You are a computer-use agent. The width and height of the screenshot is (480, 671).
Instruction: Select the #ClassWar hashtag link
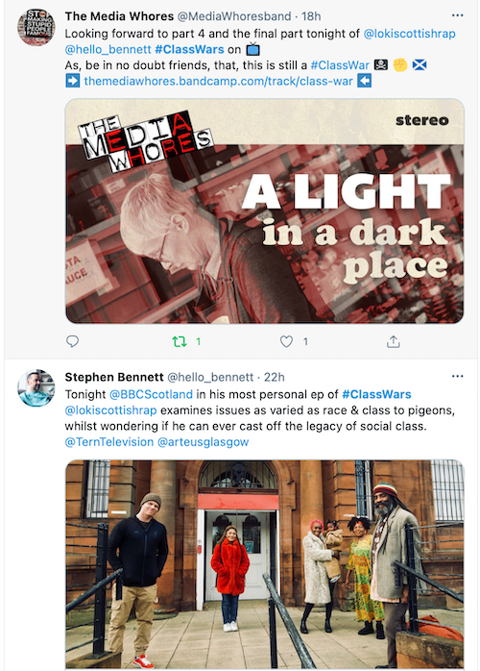(x=340, y=65)
